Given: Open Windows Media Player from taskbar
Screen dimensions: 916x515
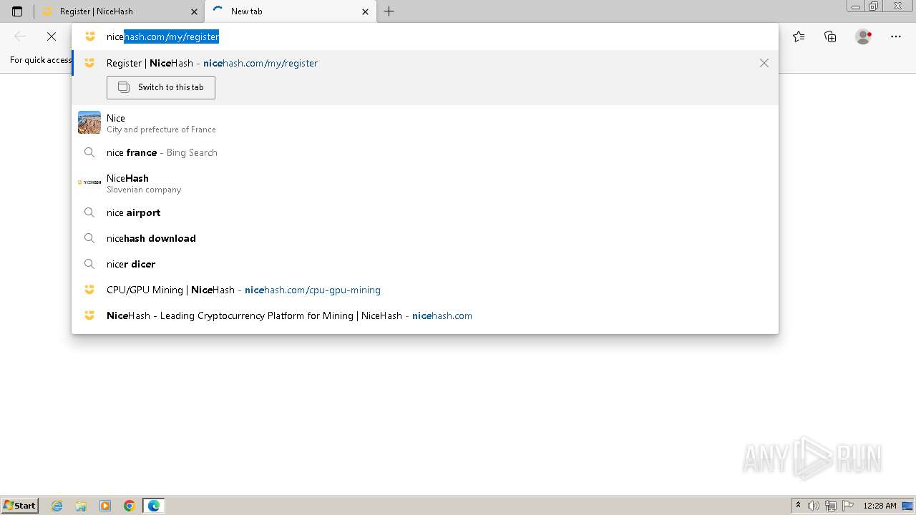Looking at the screenshot, I should [x=105, y=506].
